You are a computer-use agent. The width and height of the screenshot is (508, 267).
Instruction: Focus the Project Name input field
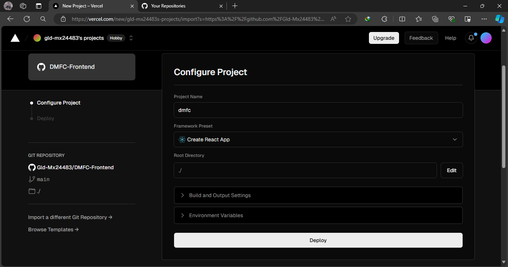[318, 110]
